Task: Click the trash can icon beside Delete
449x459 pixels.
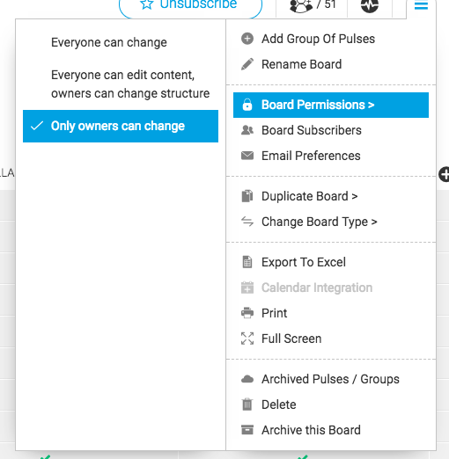Action: tap(247, 404)
